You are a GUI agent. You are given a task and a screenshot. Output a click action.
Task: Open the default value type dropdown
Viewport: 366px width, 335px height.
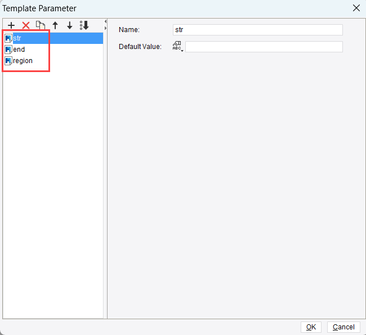(178, 47)
